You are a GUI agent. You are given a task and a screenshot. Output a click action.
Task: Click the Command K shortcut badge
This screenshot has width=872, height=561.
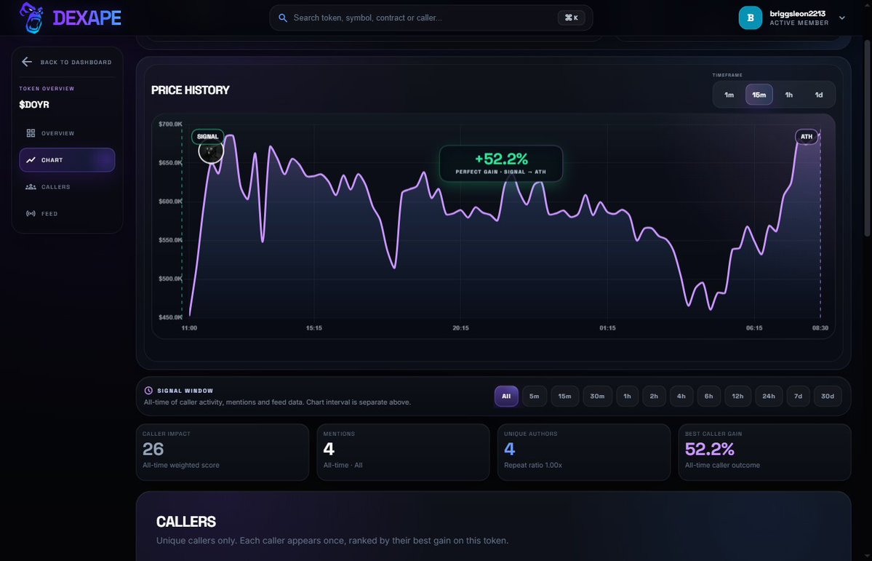[571, 17]
